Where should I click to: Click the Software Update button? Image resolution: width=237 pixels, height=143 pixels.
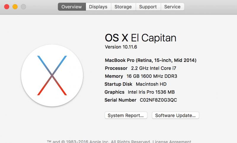click(x=175, y=115)
